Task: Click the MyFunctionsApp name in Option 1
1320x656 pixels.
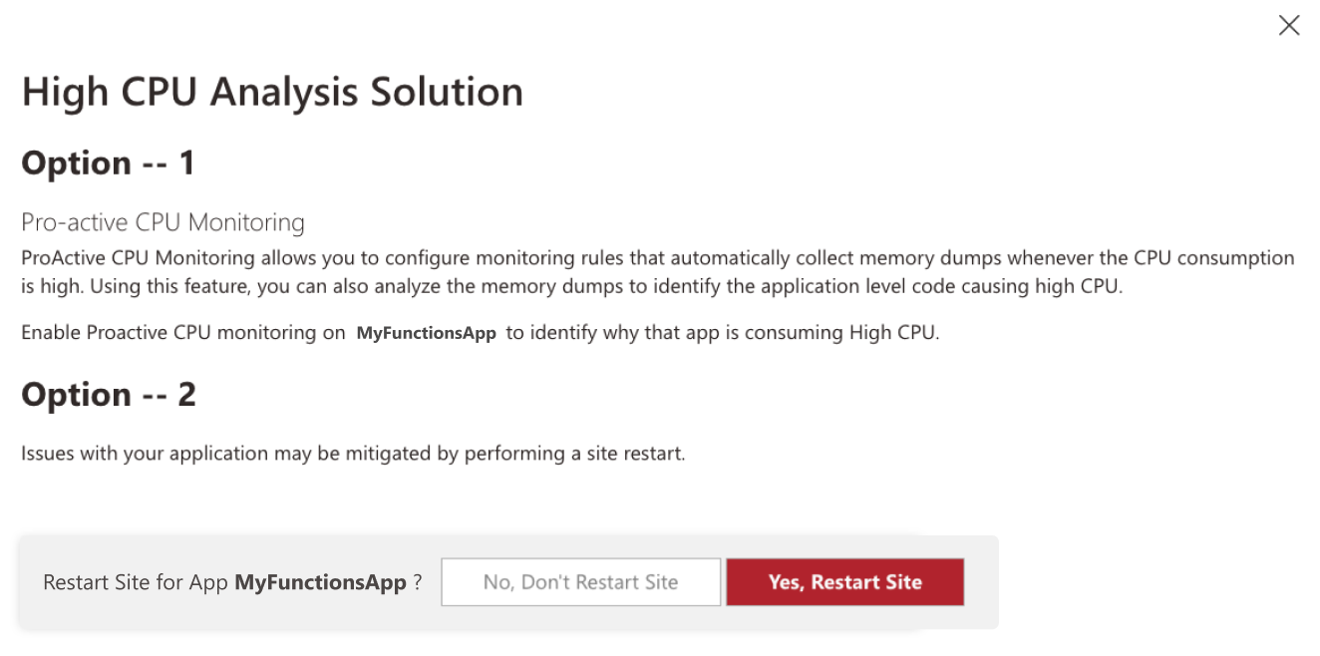Action: point(426,332)
